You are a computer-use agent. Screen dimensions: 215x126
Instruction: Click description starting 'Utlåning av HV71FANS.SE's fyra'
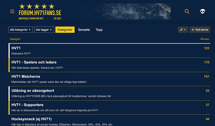click(61, 96)
